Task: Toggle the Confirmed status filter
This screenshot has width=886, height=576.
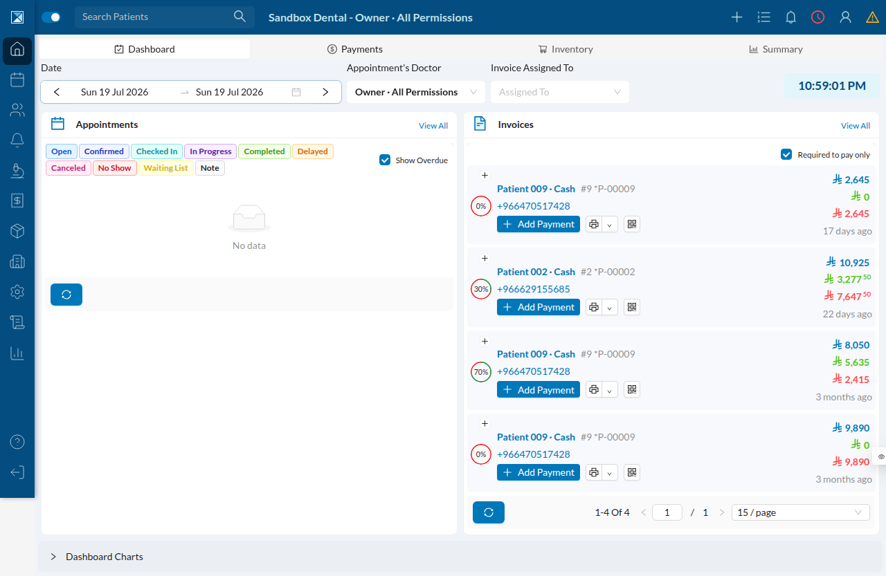Action: [x=104, y=151]
